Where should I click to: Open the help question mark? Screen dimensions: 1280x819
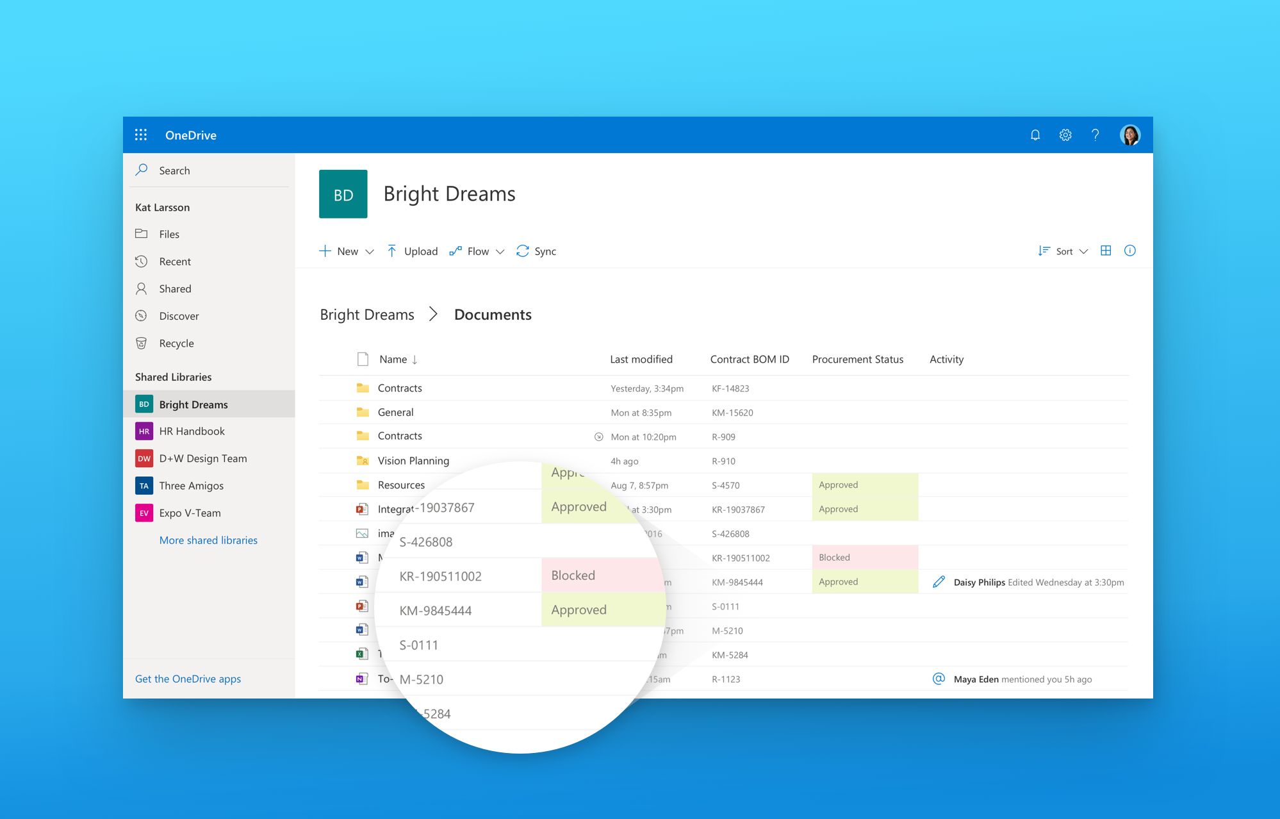click(x=1095, y=135)
